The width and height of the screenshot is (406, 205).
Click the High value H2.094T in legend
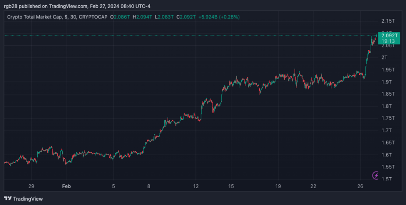pos(143,17)
